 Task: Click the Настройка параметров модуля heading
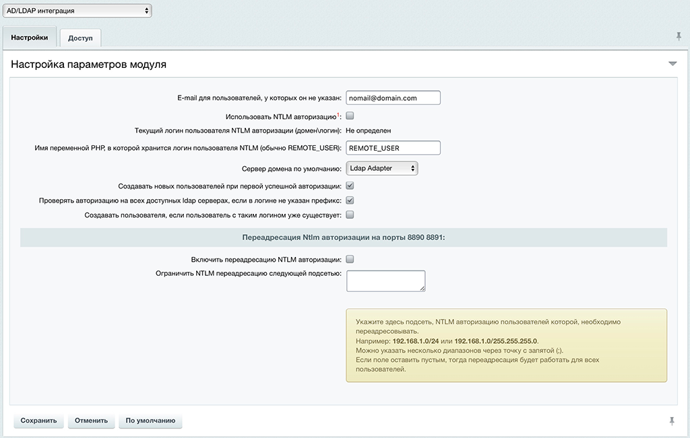coord(89,65)
